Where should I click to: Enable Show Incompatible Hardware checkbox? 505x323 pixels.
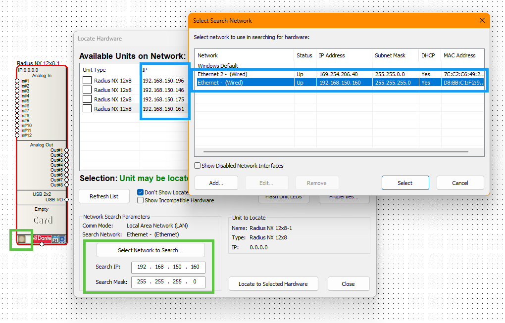click(141, 200)
